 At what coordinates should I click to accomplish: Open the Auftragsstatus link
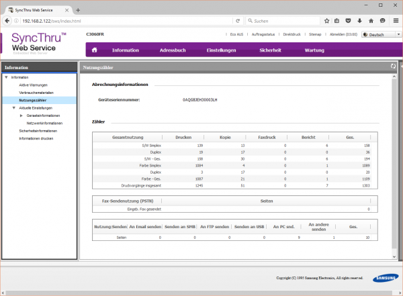point(263,34)
